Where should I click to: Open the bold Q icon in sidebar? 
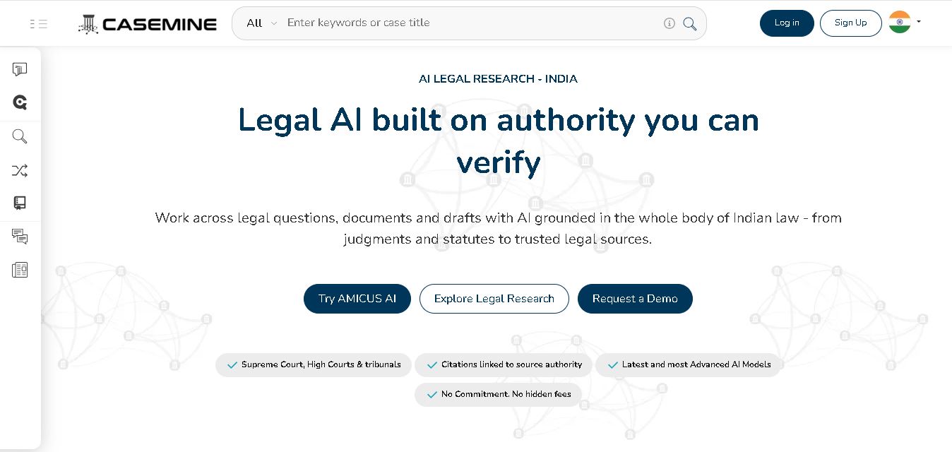pos(20,102)
